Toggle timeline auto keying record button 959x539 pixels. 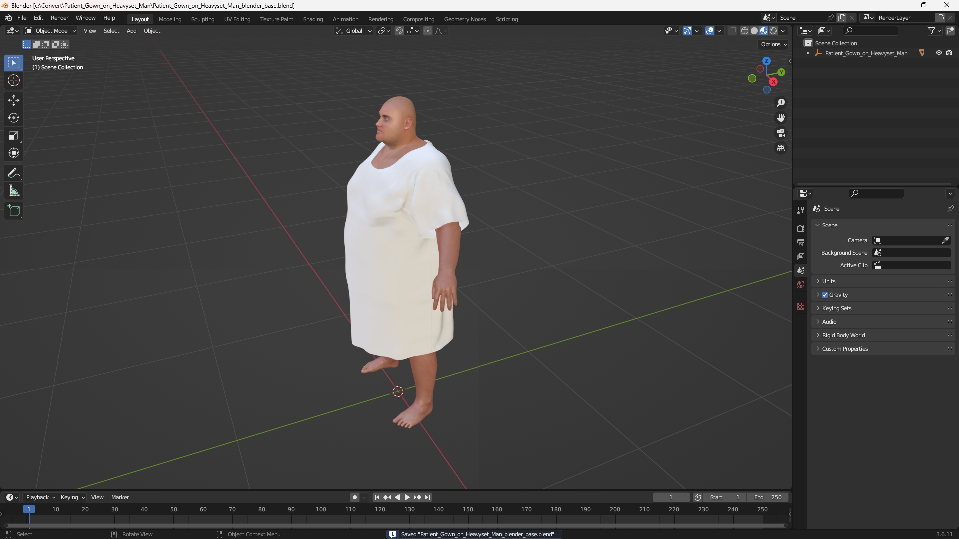pos(355,497)
